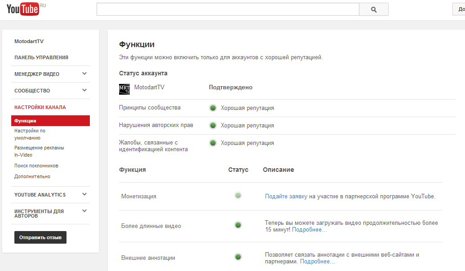The height and width of the screenshot is (271, 465).
Task: Click green status dot for Нарушения авторских прав
Action: (213, 126)
